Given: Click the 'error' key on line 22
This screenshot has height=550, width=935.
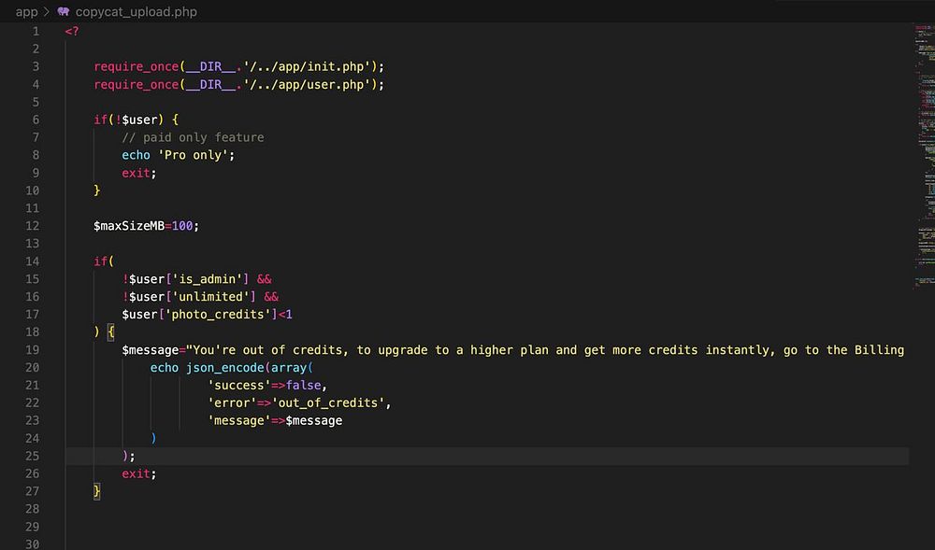Looking at the screenshot, I should coord(232,403).
